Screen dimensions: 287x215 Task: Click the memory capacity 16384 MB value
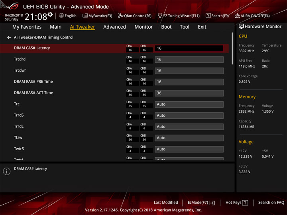pos(246,127)
